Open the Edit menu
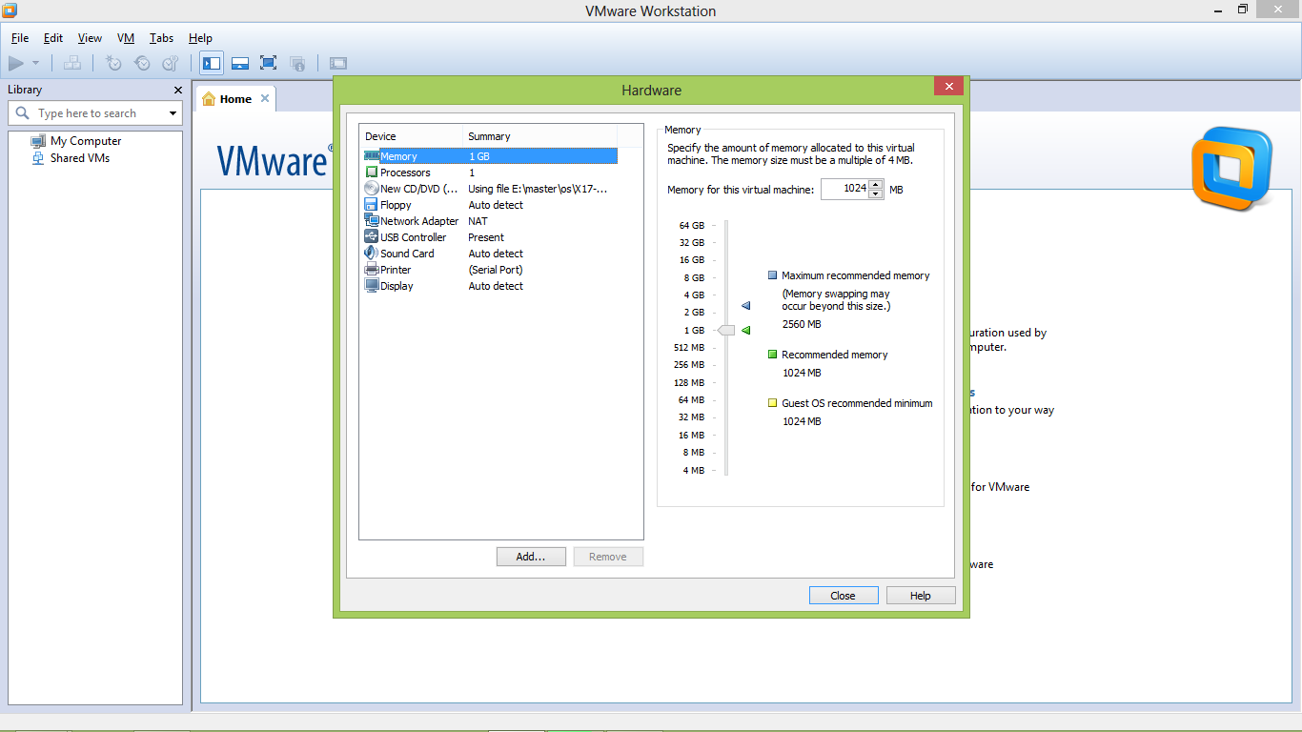The image size is (1302, 732). click(x=53, y=38)
